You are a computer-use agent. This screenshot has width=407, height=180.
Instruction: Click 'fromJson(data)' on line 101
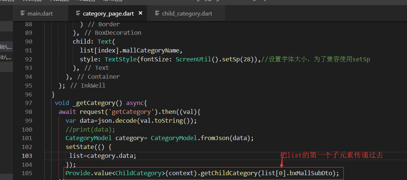tap(226, 138)
